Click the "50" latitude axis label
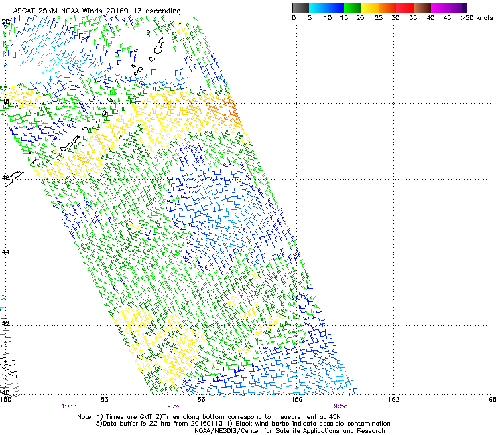This screenshot has width=496, height=435. (x=5, y=22)
